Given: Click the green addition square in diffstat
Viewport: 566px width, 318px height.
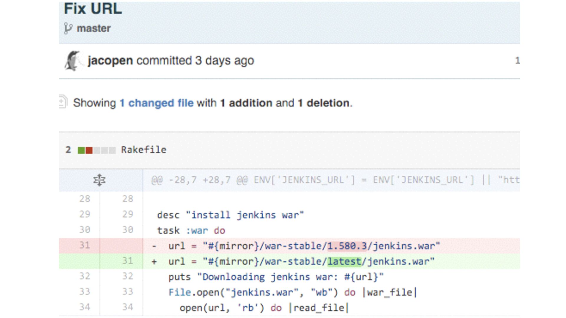Looking at the screenshot, I should click(81, 150).
